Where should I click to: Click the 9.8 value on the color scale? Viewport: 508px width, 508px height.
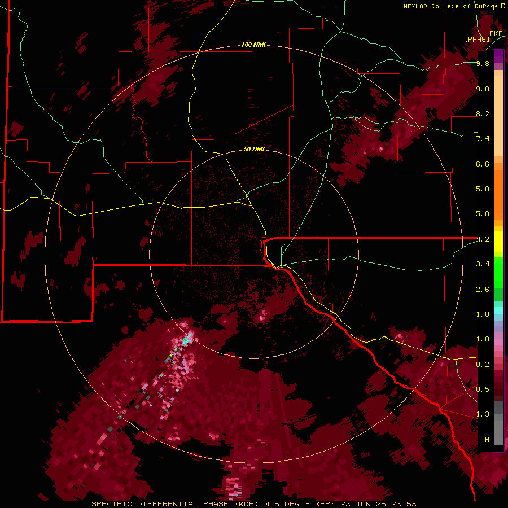tap(483, 63)
